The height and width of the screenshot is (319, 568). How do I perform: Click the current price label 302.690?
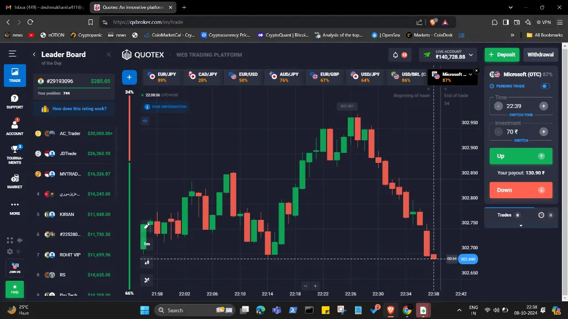(468, 259)
